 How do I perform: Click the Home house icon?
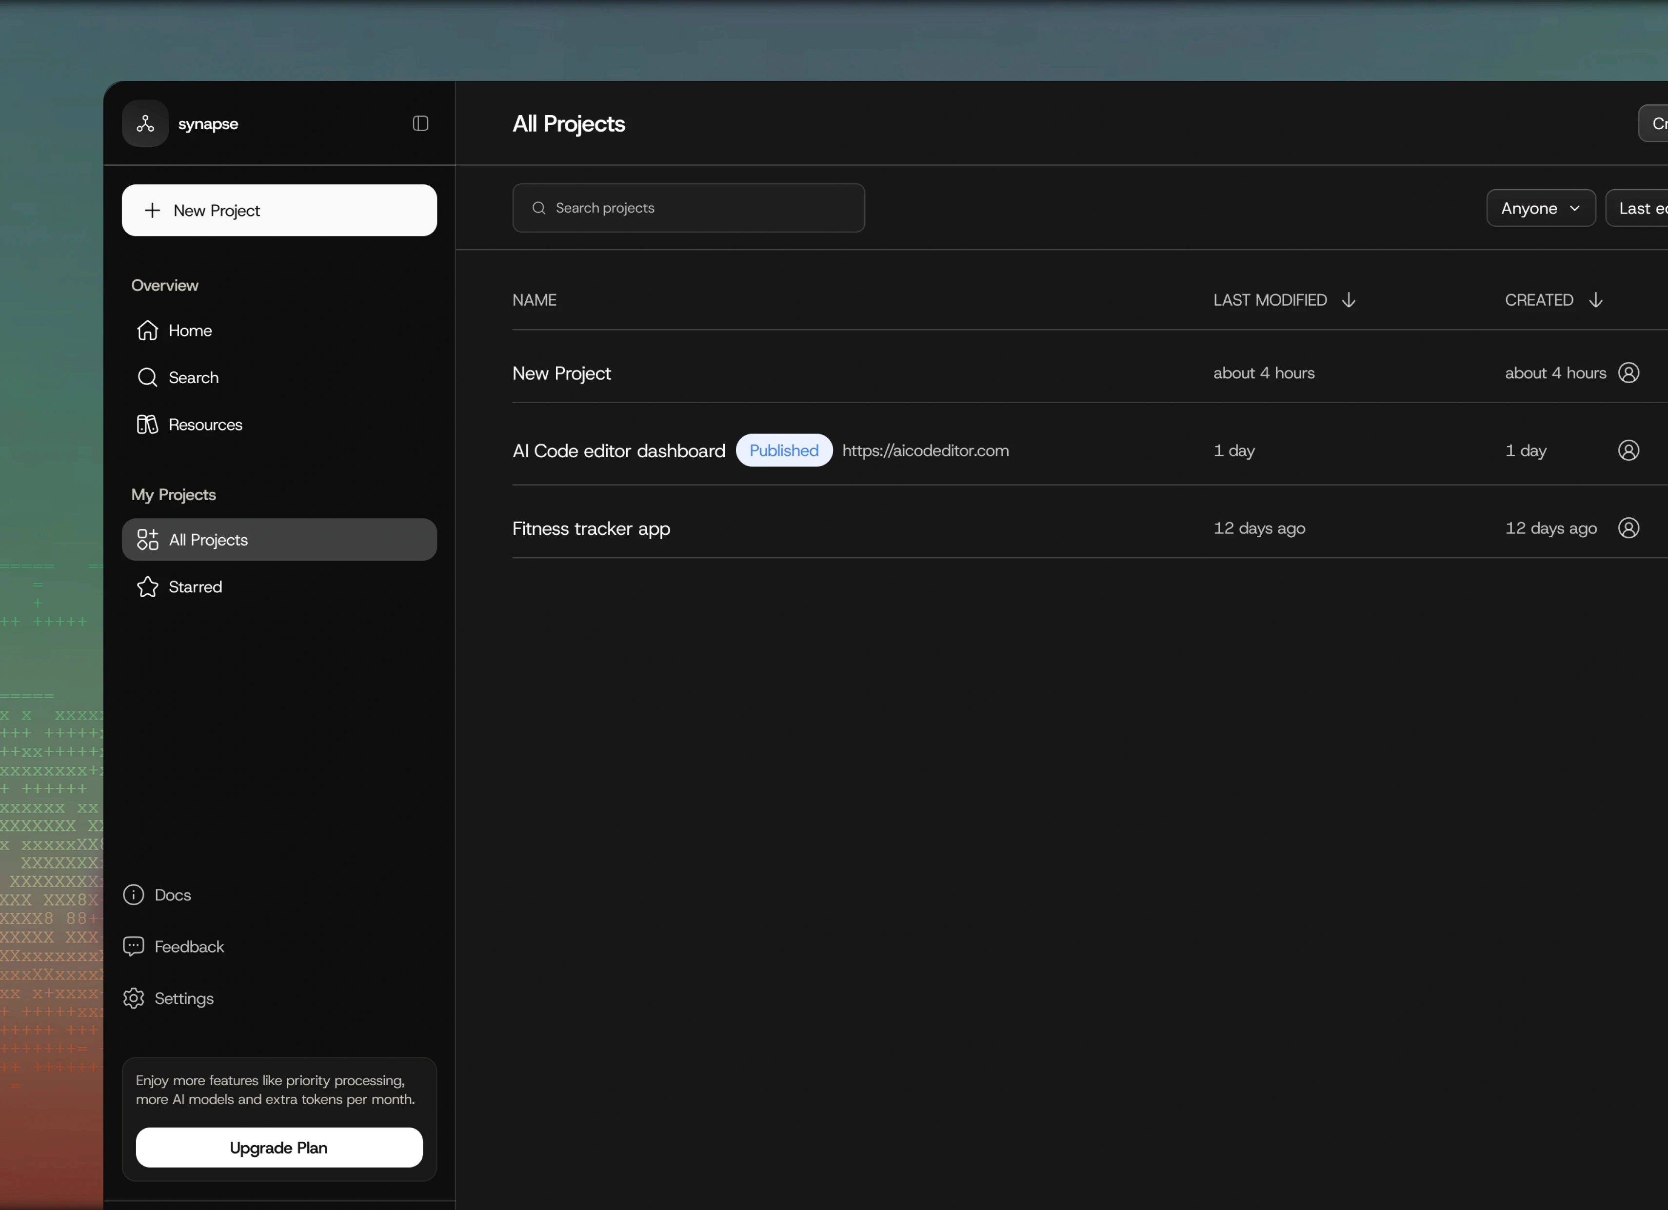[148, 331]
